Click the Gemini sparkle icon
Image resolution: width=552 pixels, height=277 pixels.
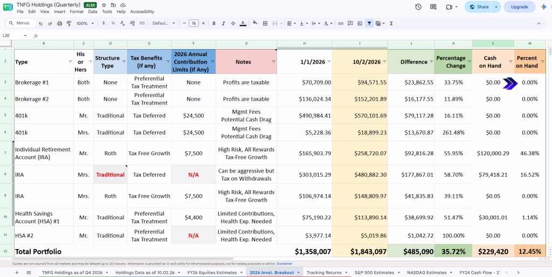543,6
